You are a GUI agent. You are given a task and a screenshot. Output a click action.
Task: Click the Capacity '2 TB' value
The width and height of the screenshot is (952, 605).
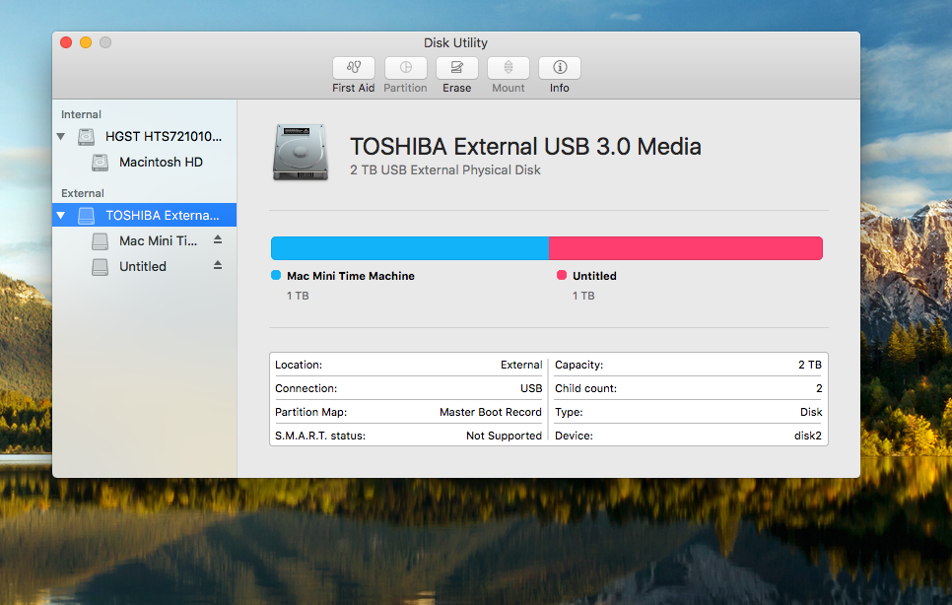click(810, 365)
